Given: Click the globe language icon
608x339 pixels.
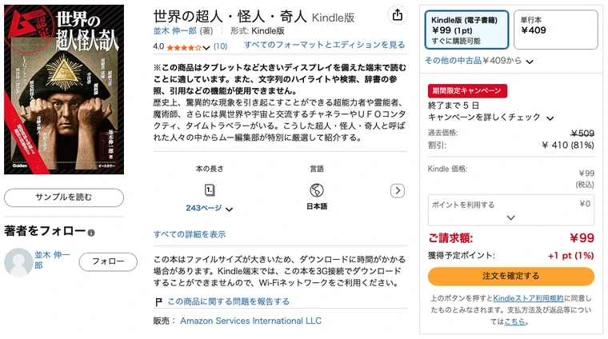Looking at the screenshot, I should click(x=317, y=190).
